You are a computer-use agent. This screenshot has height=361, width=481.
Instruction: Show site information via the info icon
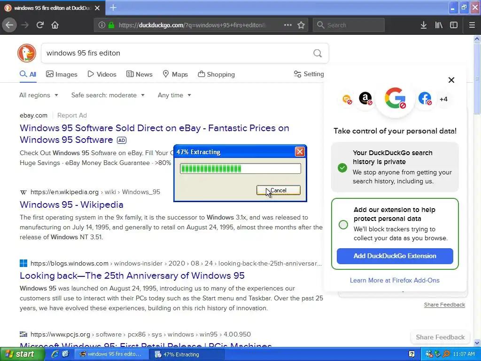pos(101,25)
